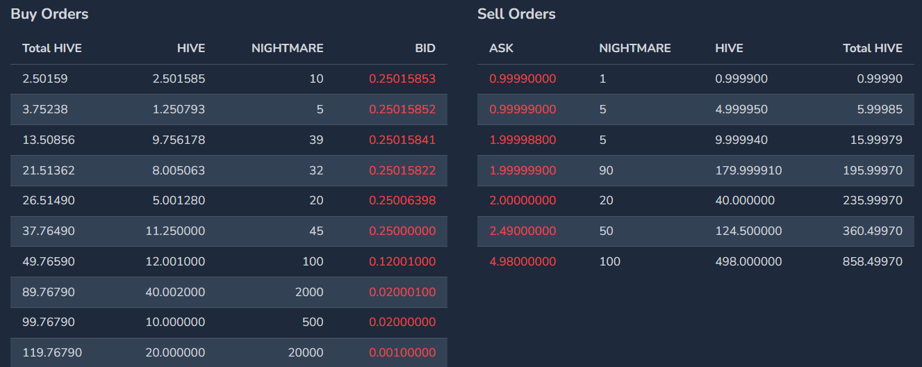Click the 1.99998800 ask price
Viewport: 922px width, 367px height.
coord(522,140)
